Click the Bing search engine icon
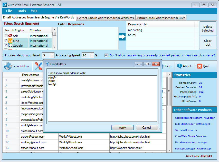This screenshot has width=219, height=162. click(10, 41)
